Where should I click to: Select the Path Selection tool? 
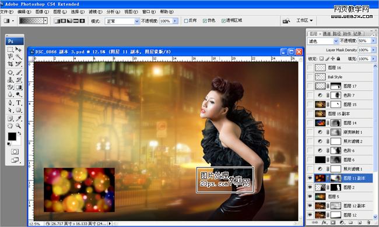tap(10, 110)
